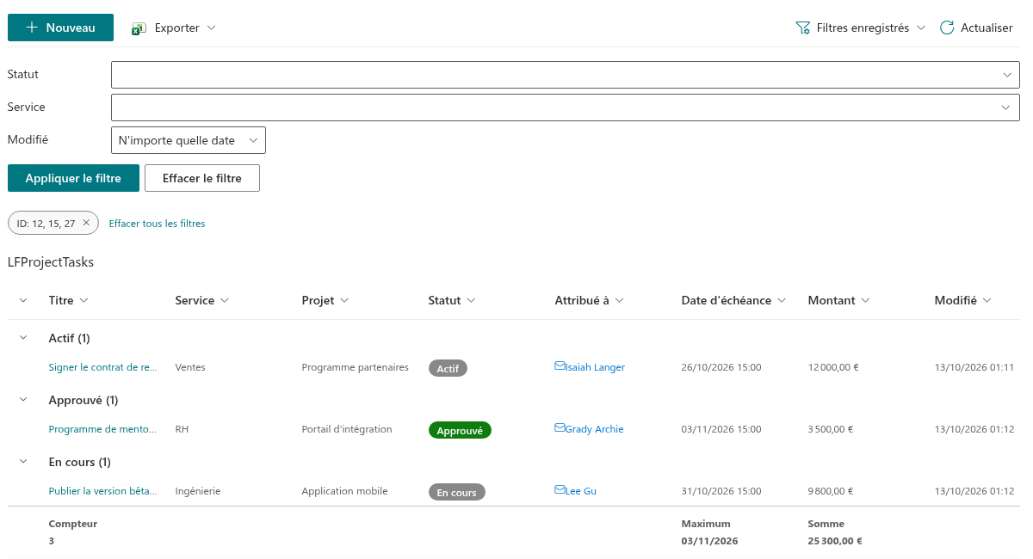The width and height of the screenshot is (1033, 559).
Task: Open Grady Archie's profile link
Action: coord(594,429)
